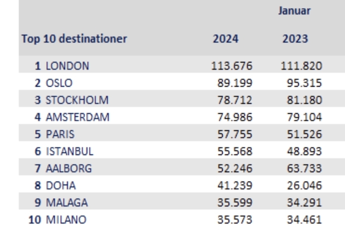Select Doha's 2024 value 41.239
The image size is (345, 236).
(x=235, y=185)
